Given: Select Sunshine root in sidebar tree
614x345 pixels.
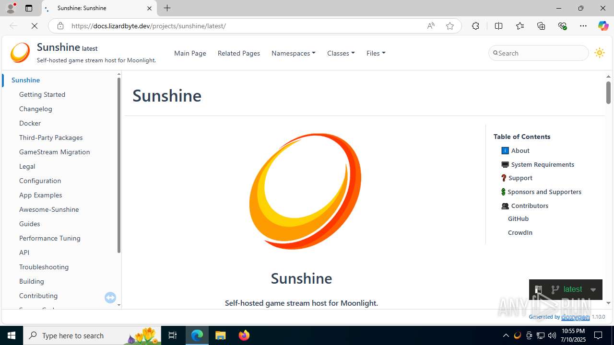Looking at the screenshot, I should coord(26,80).
